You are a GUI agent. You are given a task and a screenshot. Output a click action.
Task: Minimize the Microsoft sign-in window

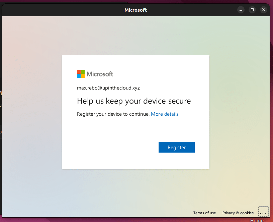pyautogui.click(x=241, y=10)
